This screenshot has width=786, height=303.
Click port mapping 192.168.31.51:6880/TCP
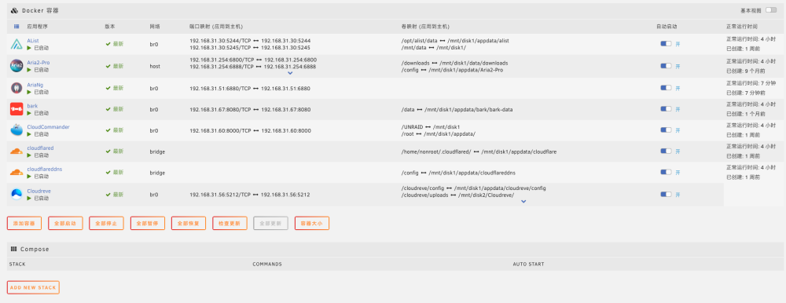220,88
